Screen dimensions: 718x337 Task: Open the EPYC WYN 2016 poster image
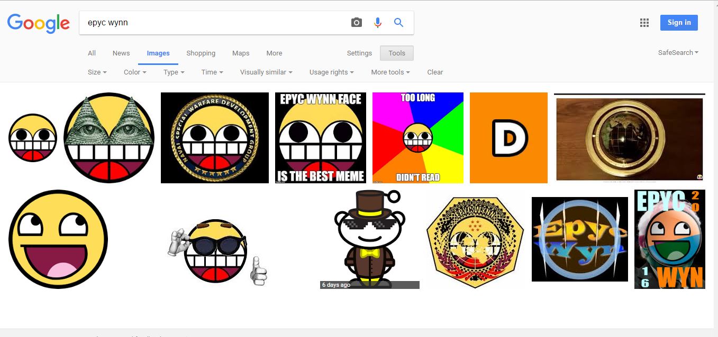point(670,239)
